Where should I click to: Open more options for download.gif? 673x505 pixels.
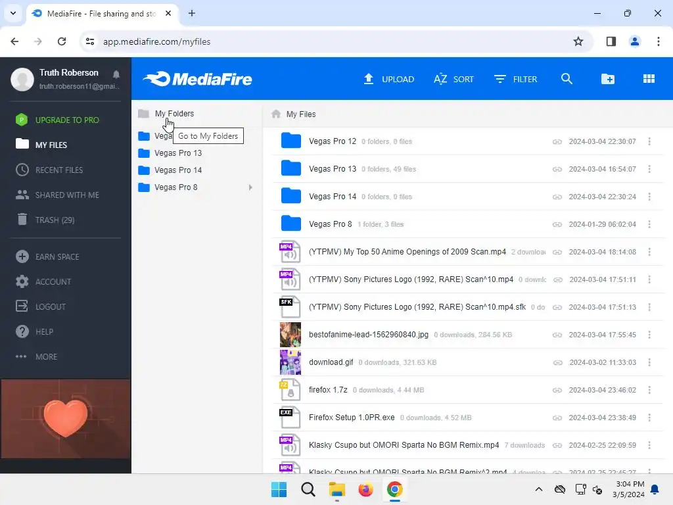click(x=649, y=362)
